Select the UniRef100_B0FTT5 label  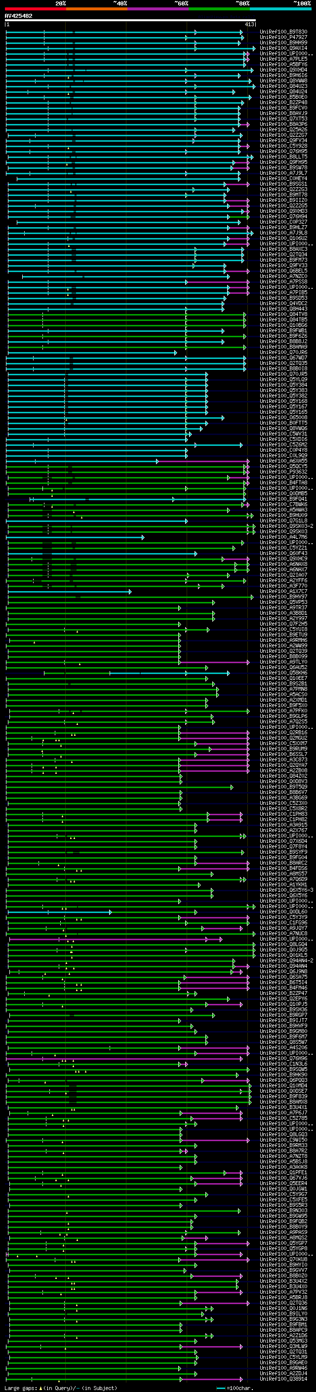(x=283, y=423)
